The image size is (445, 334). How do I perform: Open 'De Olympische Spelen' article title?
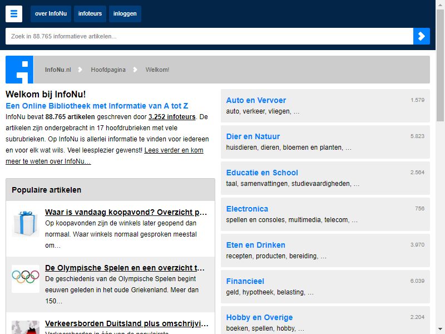pos(125,268)
